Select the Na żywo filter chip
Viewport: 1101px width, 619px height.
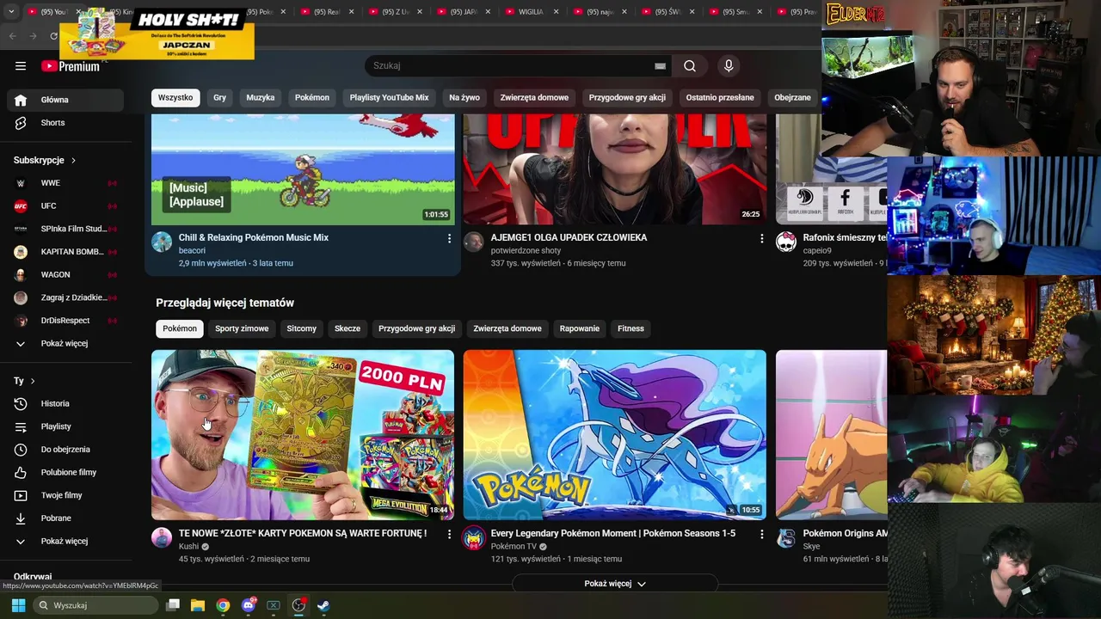pos(464,97)
